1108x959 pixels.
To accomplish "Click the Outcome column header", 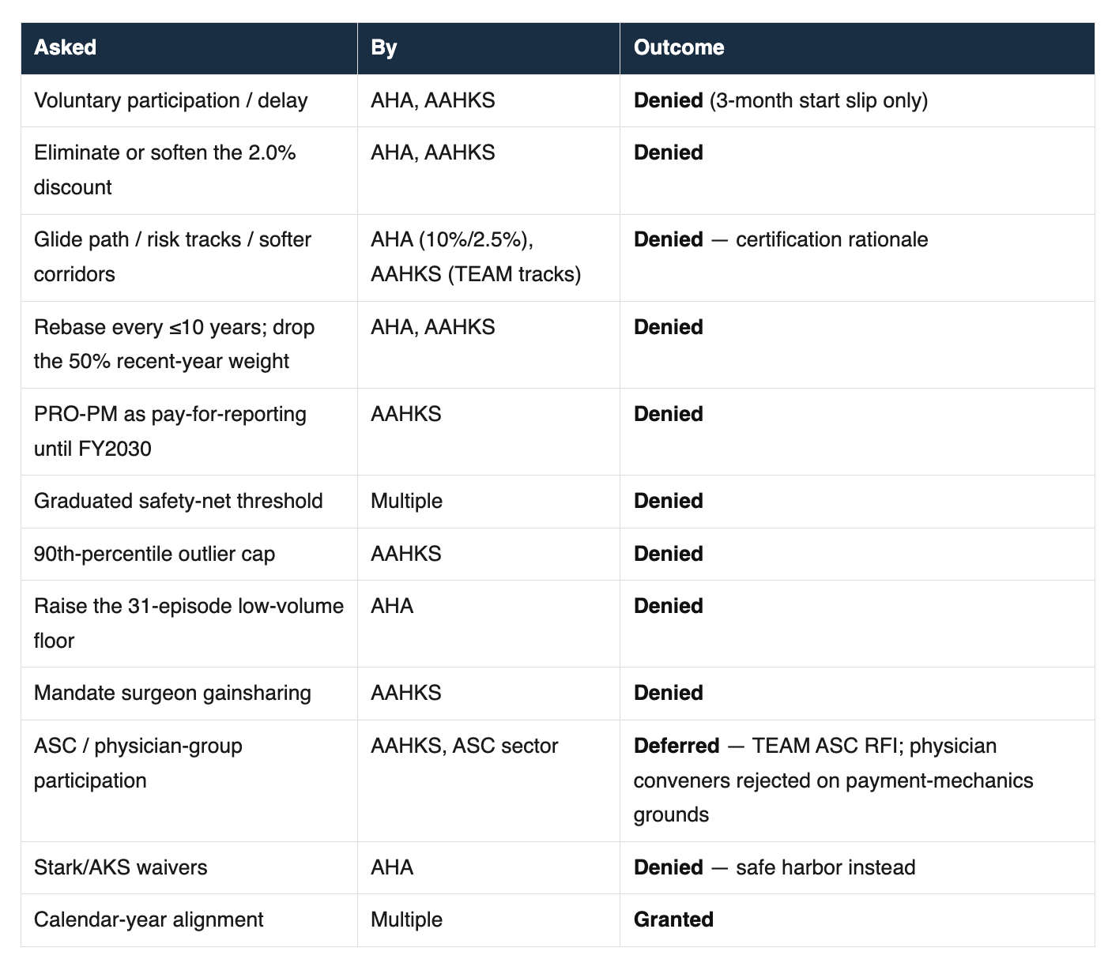I will pyautogui.click(x=857, y=48).
